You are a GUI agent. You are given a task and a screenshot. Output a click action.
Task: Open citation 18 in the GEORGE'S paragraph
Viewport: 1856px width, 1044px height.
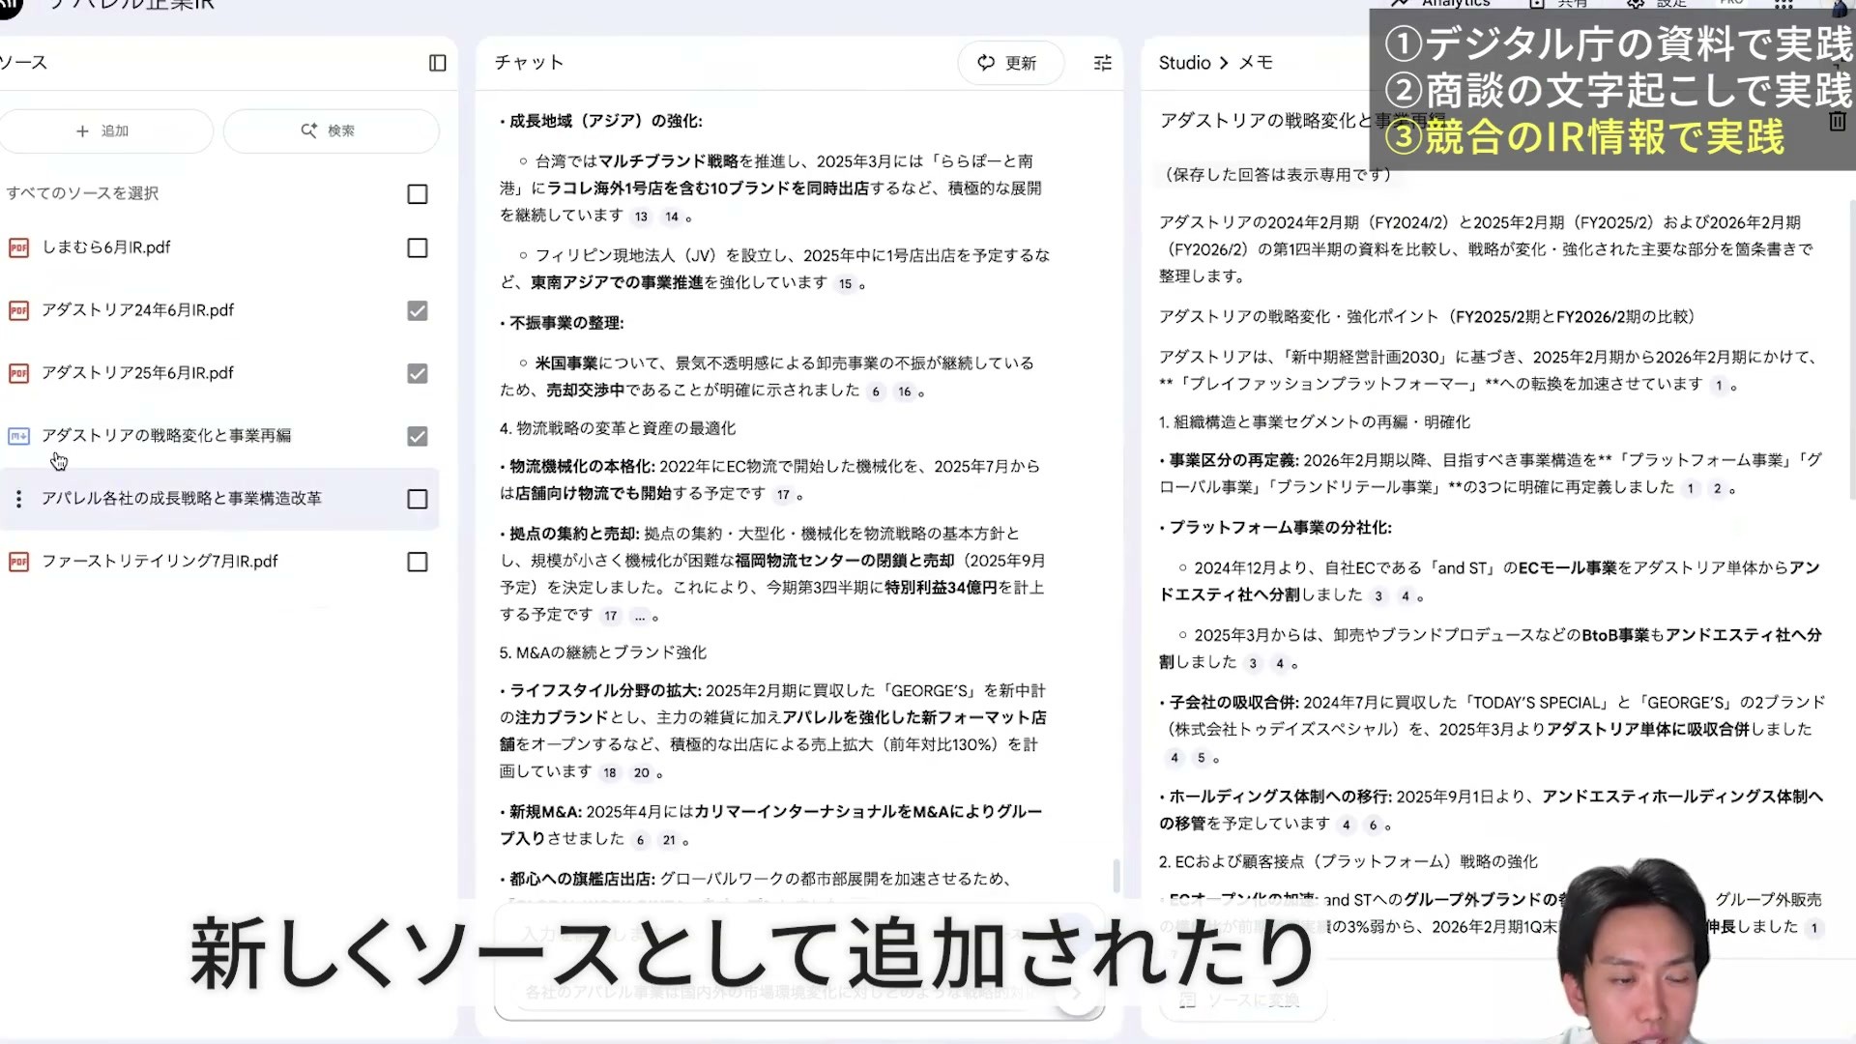[610, 773]
